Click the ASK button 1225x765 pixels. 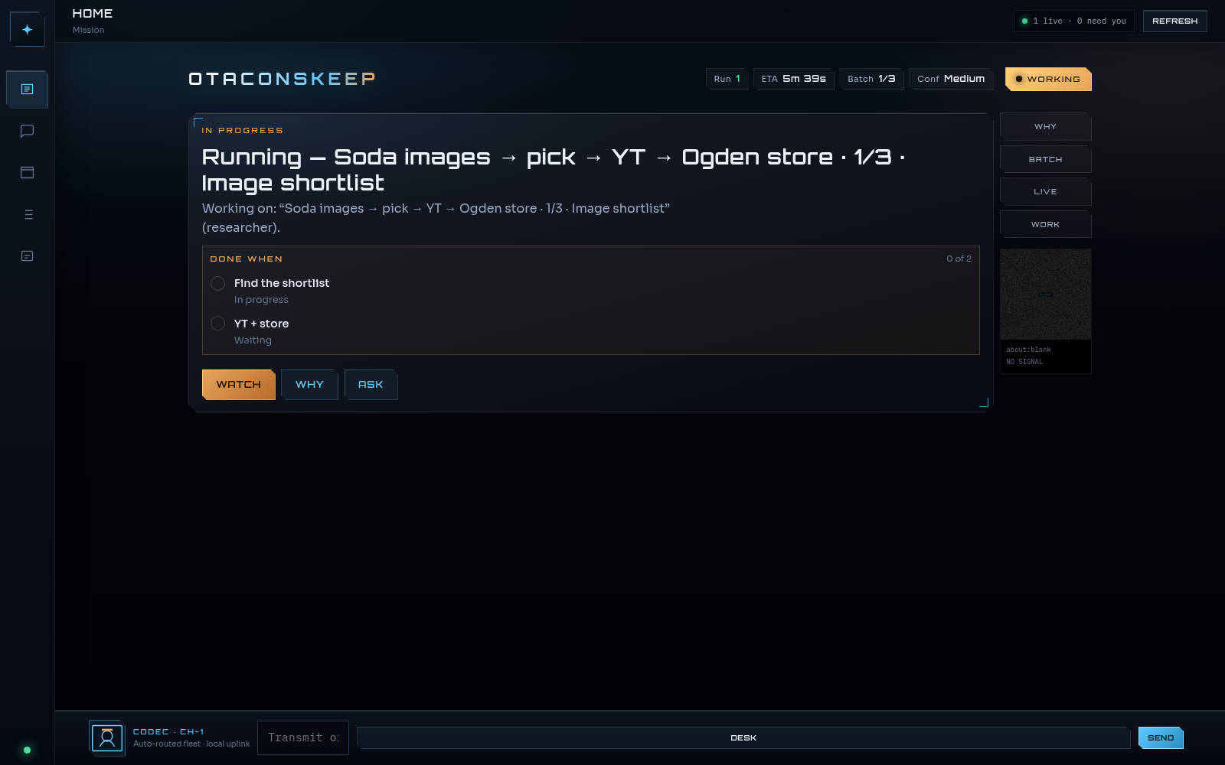(371, 385)
